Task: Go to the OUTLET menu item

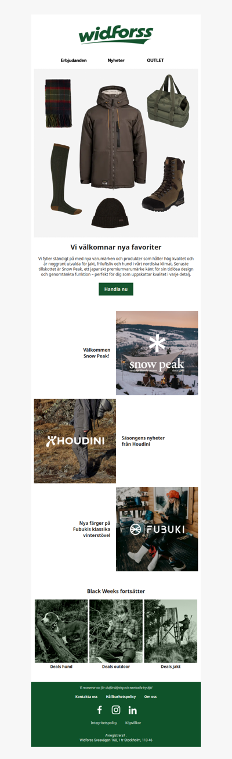Action: pos(155,60)
